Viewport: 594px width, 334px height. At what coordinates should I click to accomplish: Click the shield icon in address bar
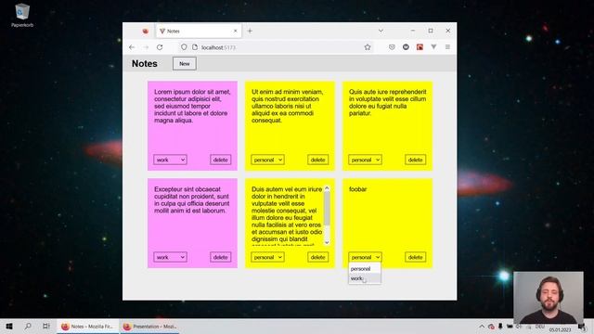point(184,47)
